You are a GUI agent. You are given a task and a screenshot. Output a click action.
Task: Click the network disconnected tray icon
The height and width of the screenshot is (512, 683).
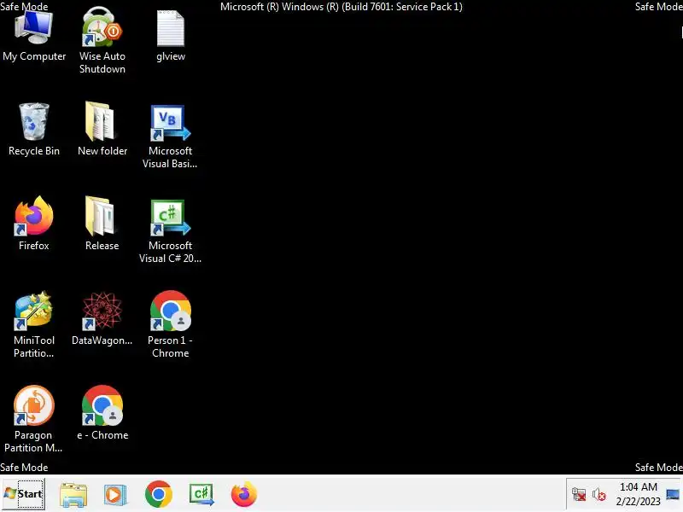[x=579, y=495]
